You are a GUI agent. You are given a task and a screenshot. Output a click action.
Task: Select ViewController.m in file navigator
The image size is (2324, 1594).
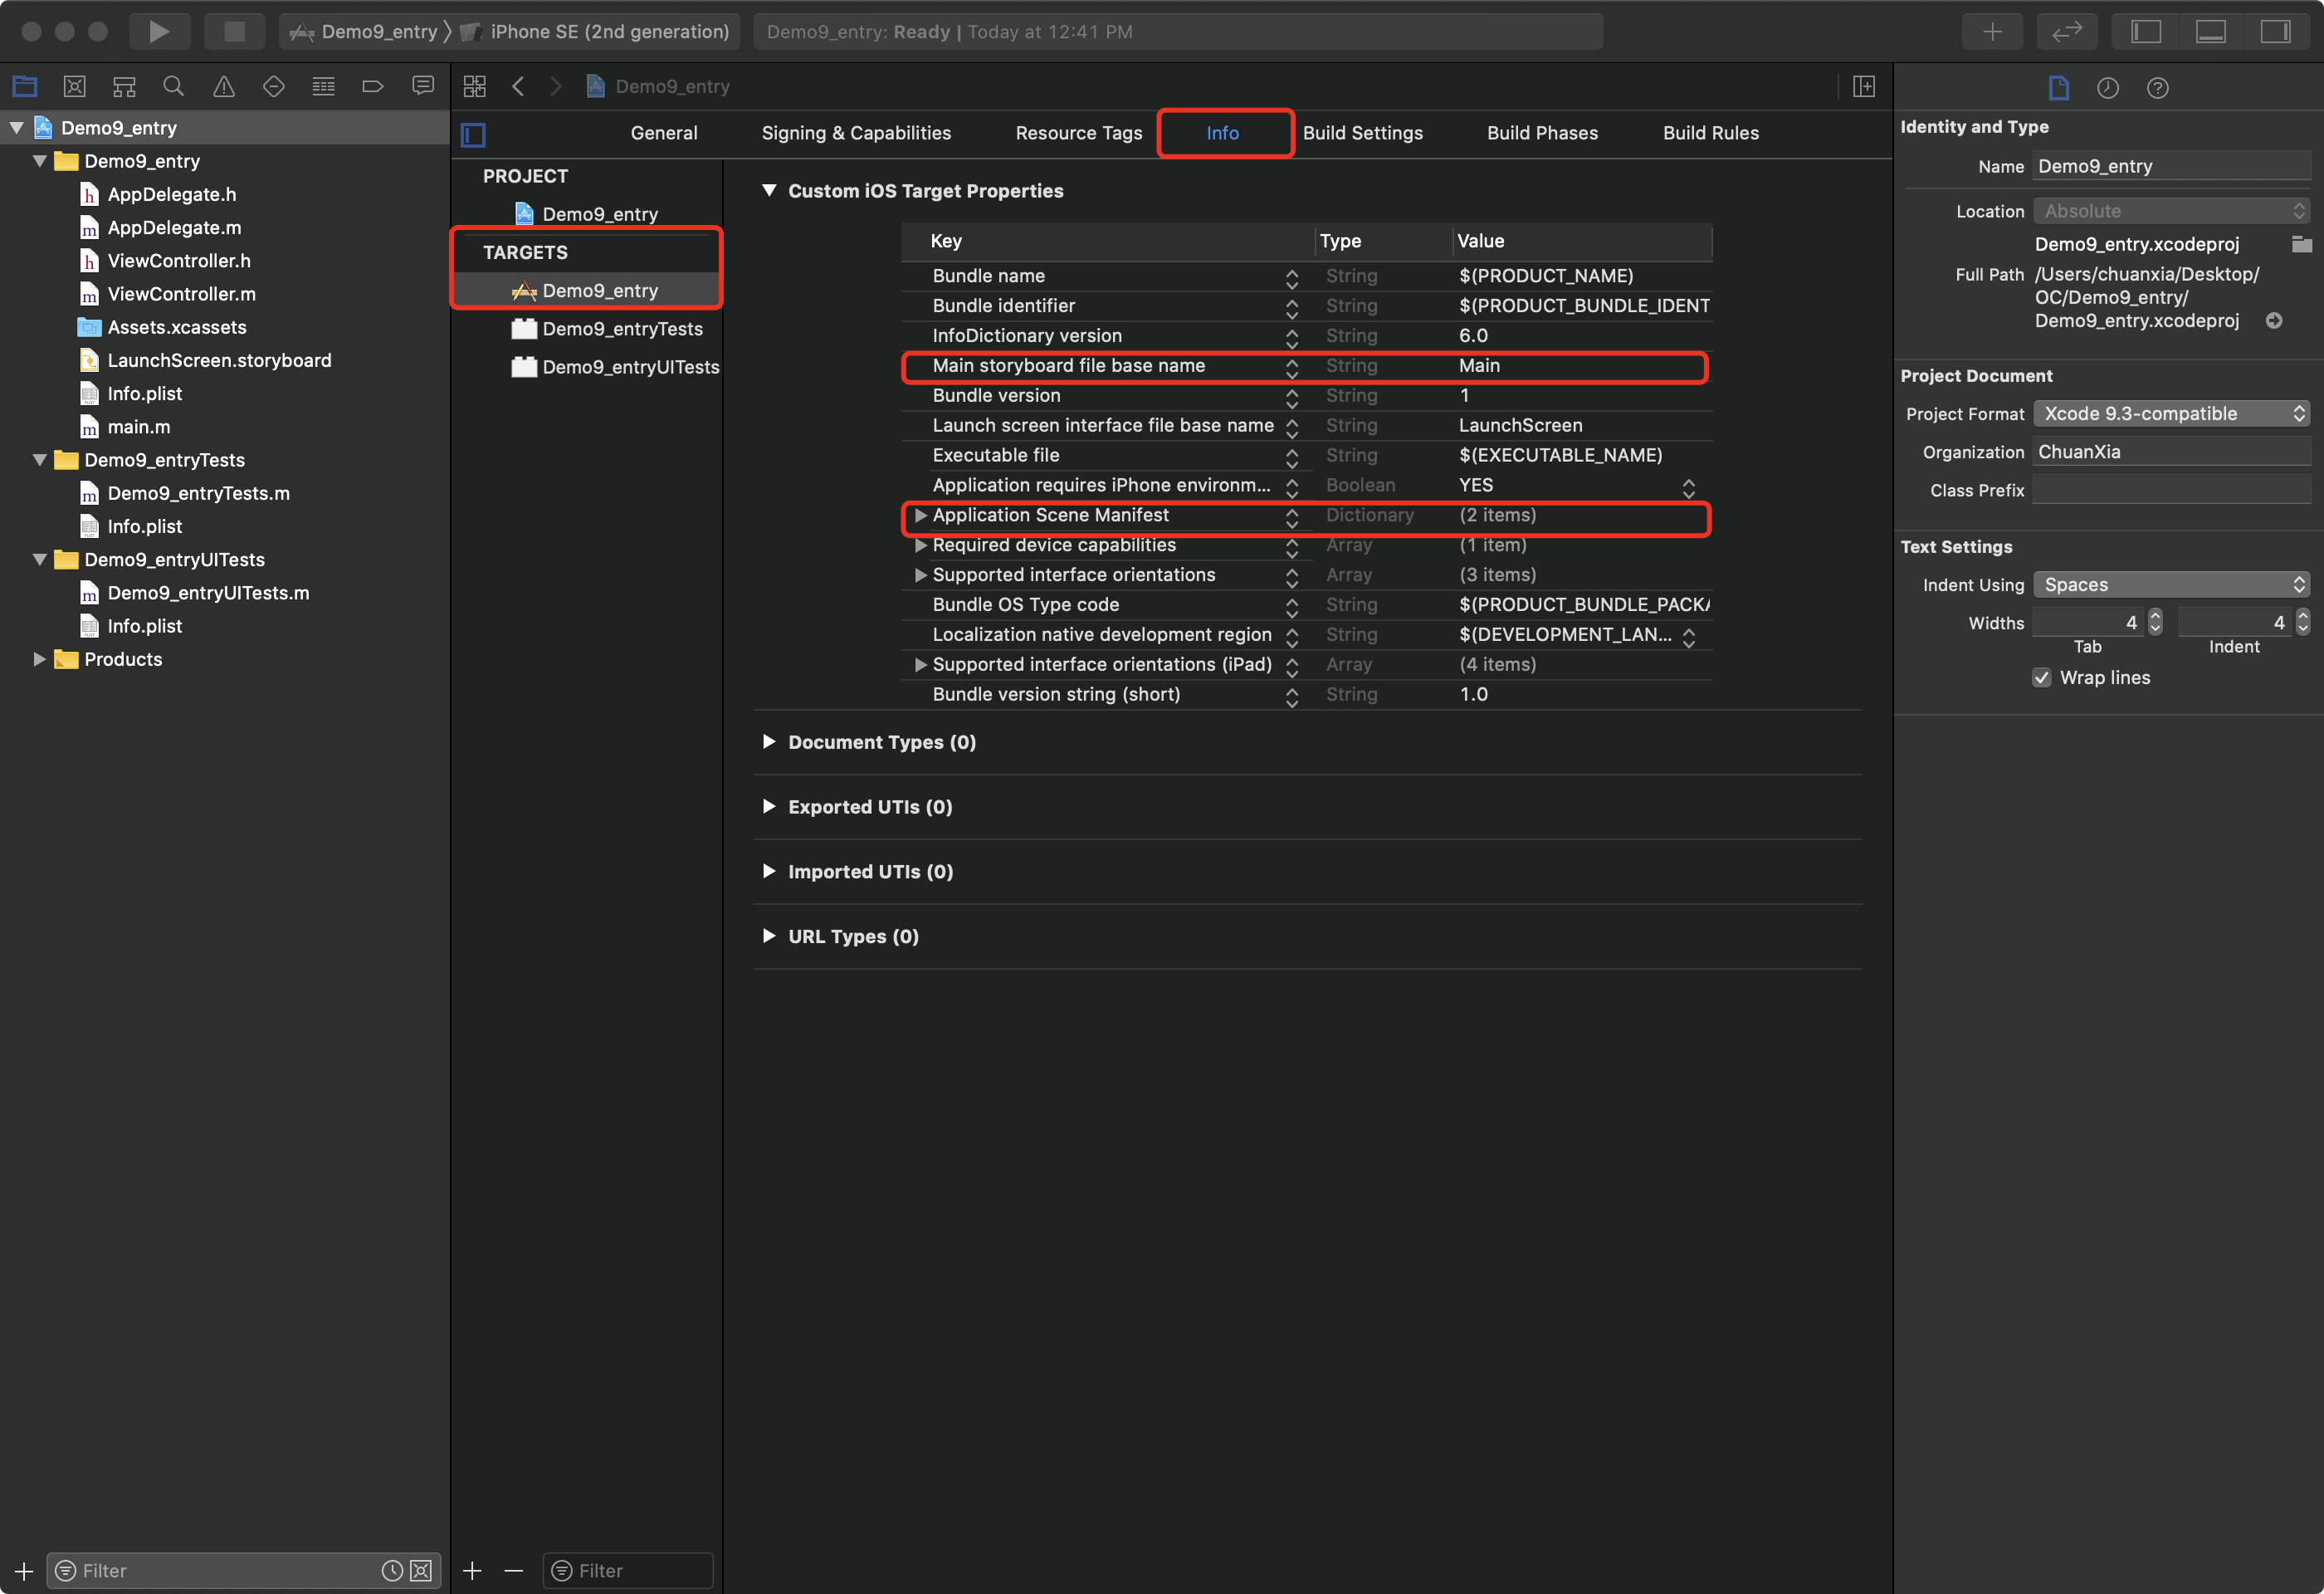point(181,294)
